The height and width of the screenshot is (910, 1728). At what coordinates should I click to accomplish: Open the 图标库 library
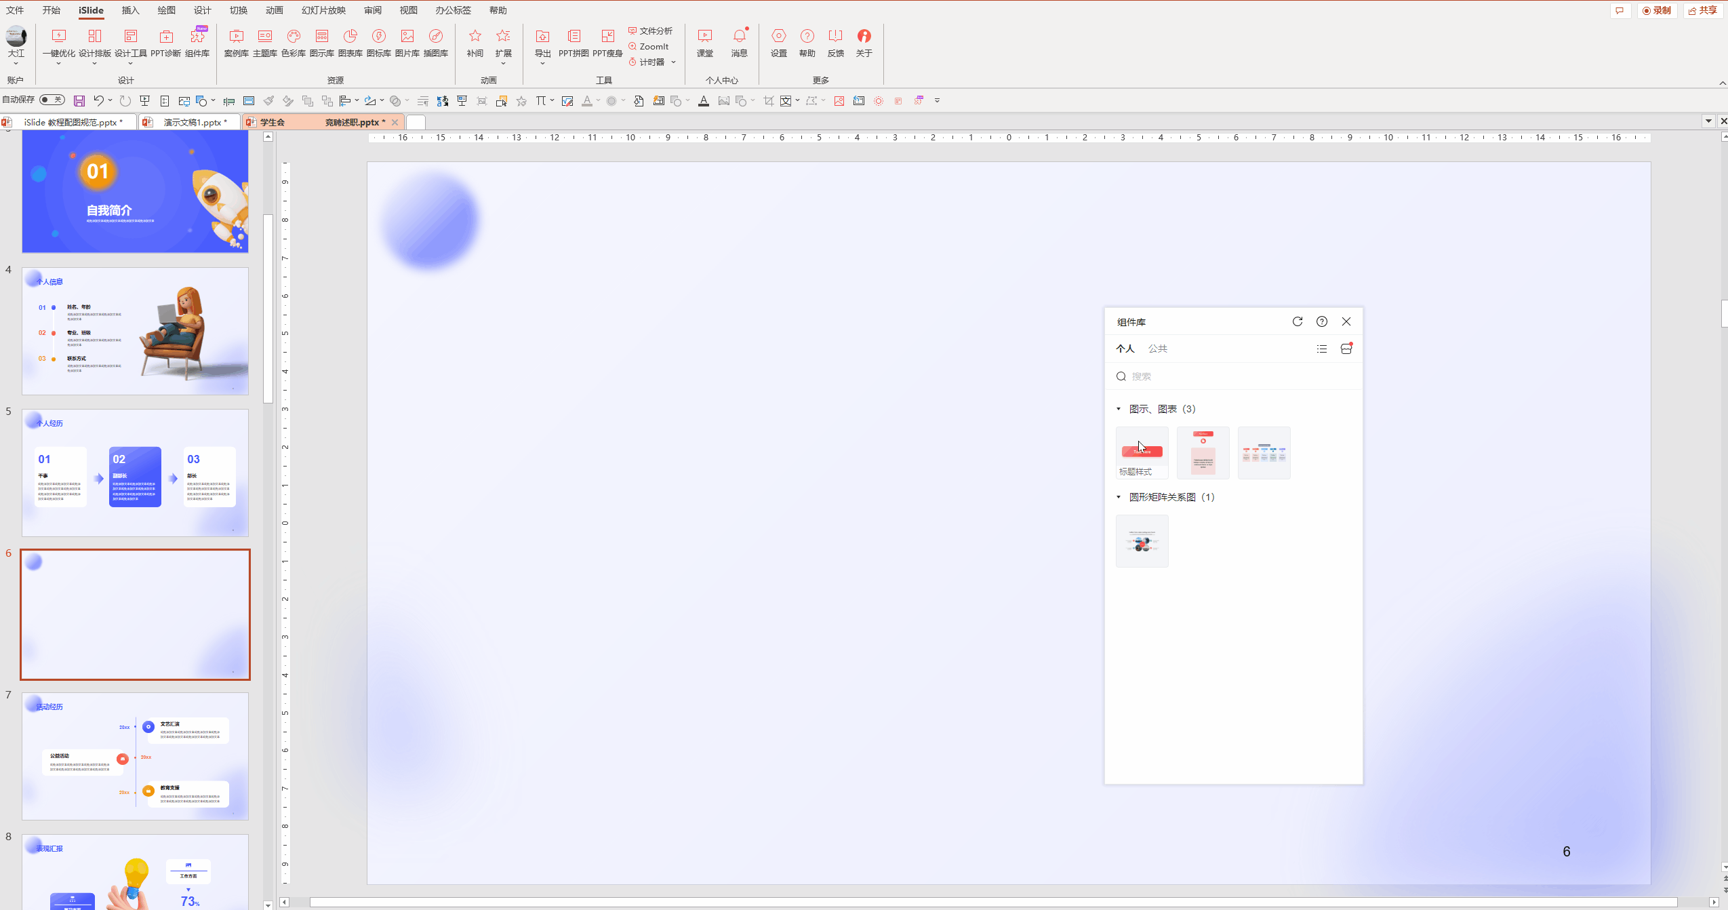pos(378,43)
